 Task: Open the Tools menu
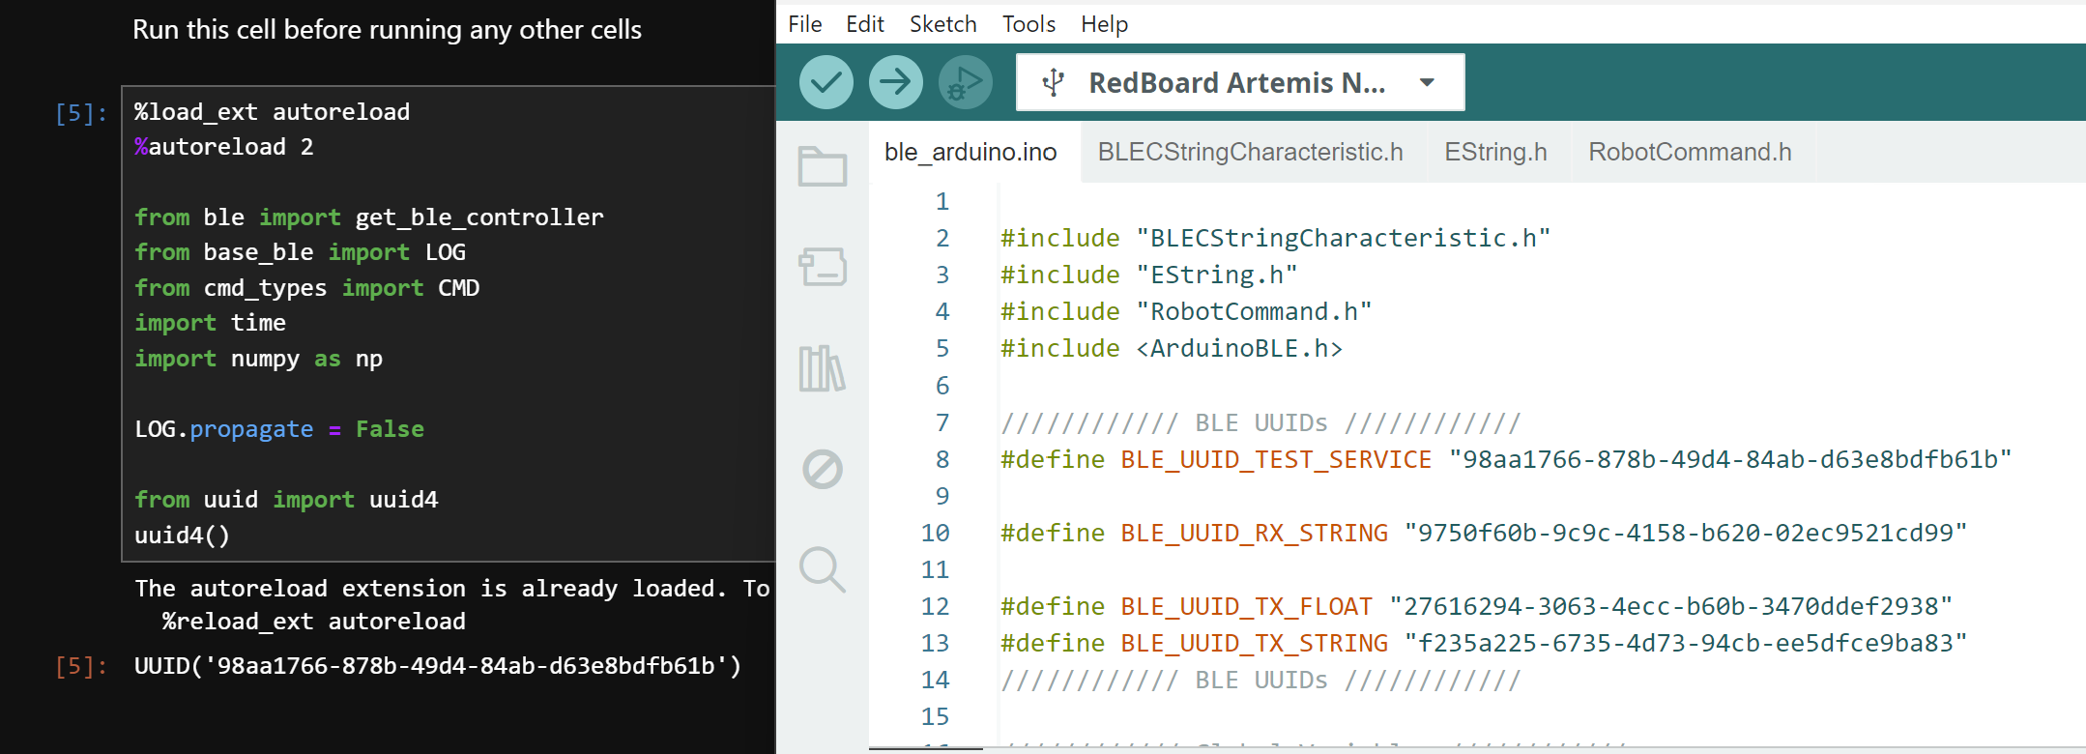(x=1029, y=24)
